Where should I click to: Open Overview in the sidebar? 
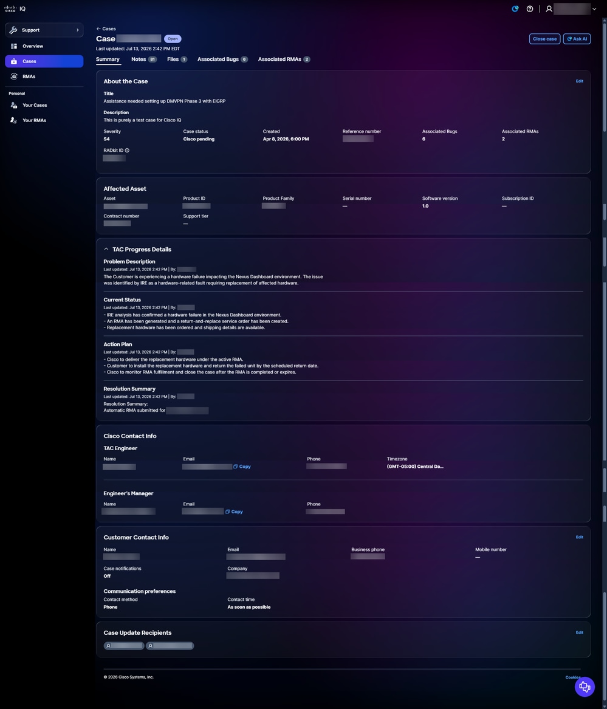pyautogui.click(x=44, y=46)
